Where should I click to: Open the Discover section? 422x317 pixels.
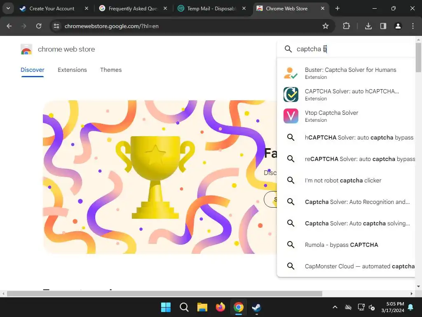[32, 70]
